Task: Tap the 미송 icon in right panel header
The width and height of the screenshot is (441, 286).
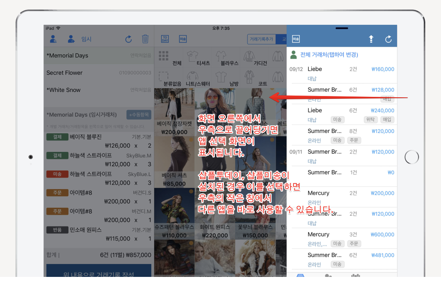Action: (x=296, y=39)
